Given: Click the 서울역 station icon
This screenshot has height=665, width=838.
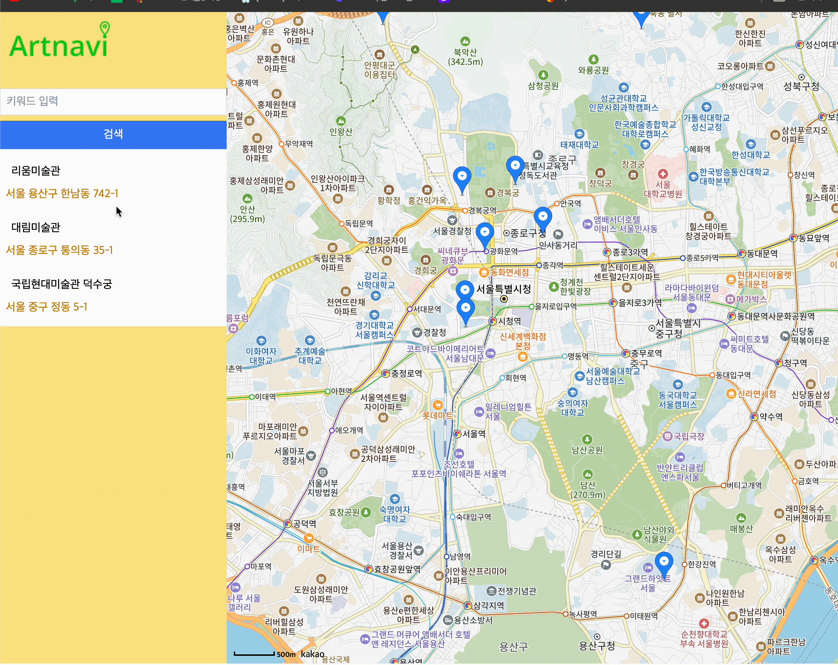Looking at the screenshot, I should (458, 434).
